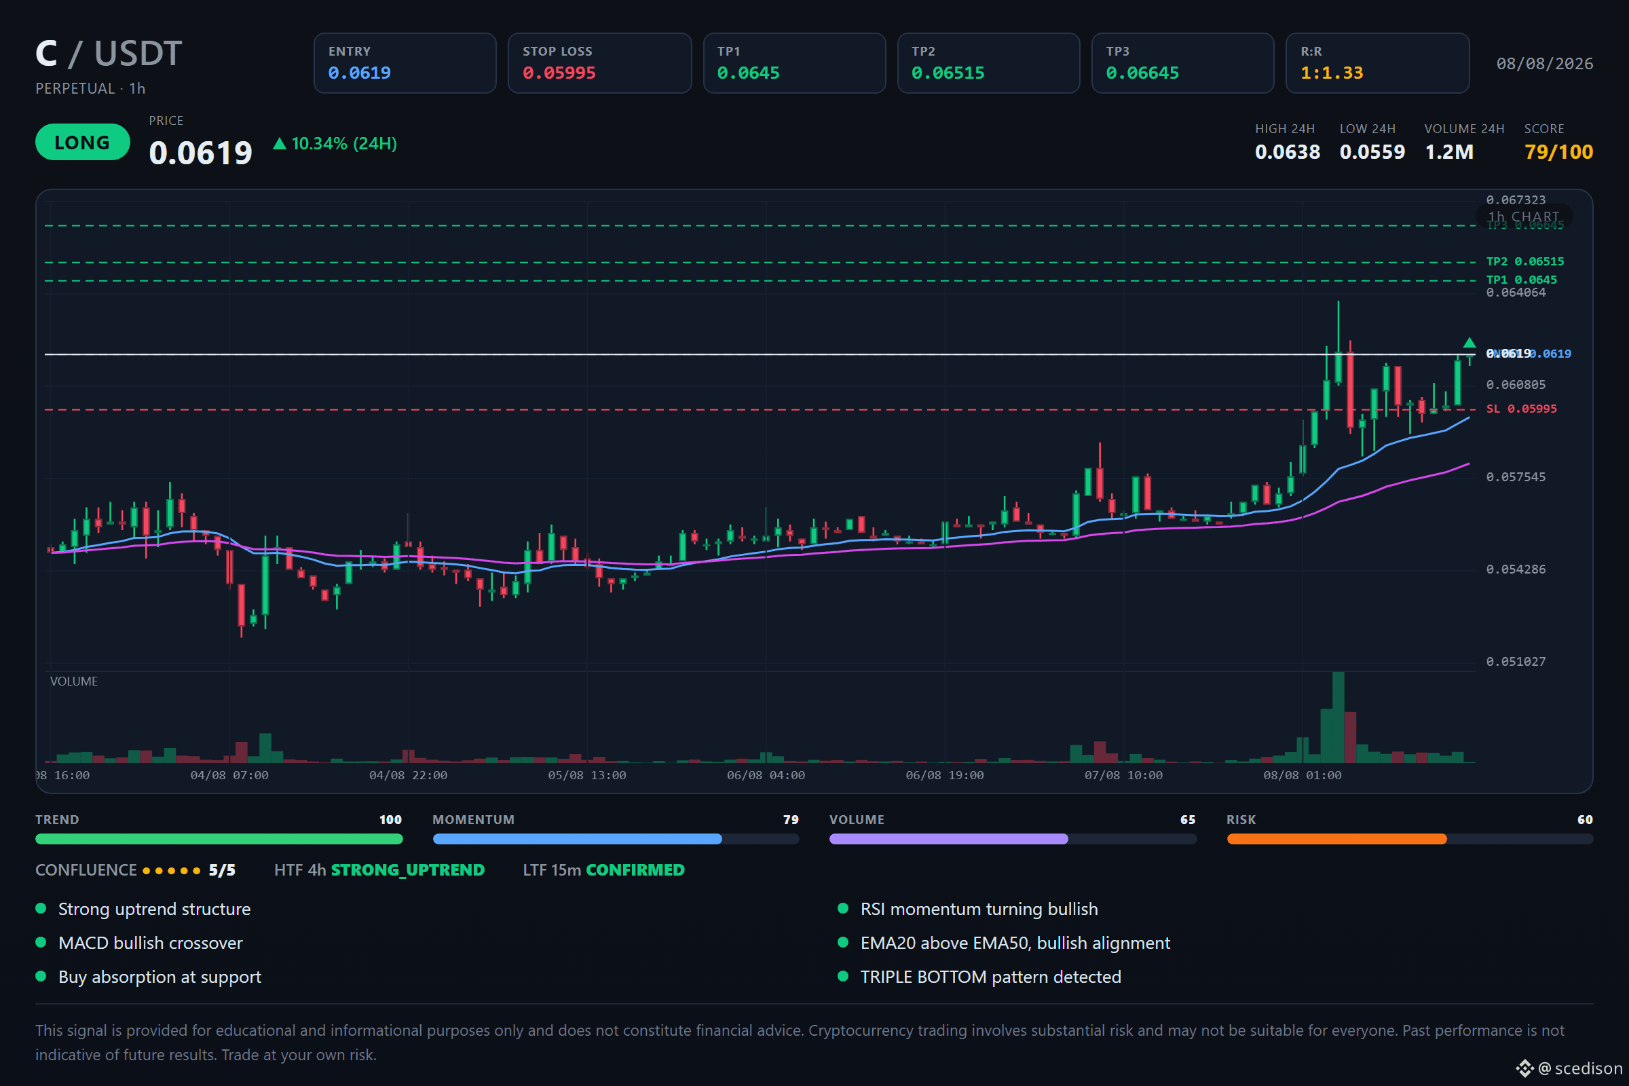Click the 06/08 04:00 time label
1629x1086 pixels.
tap(766, 775)
